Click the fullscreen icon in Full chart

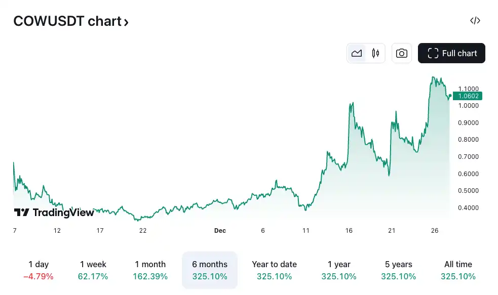tap(433, 53)
